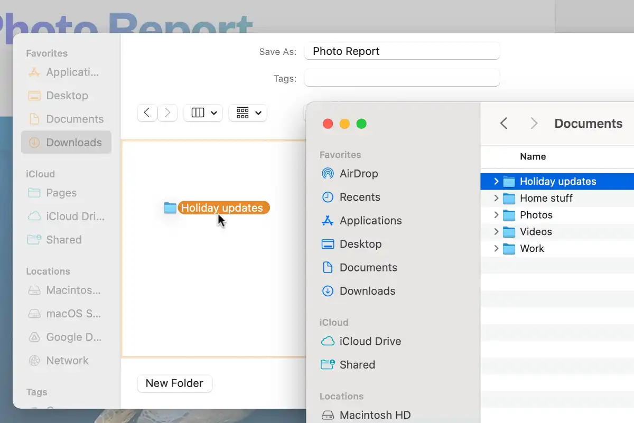The image size is (634, 423).
Task: Click the Tags input field
Action: (x=402, y=78)
